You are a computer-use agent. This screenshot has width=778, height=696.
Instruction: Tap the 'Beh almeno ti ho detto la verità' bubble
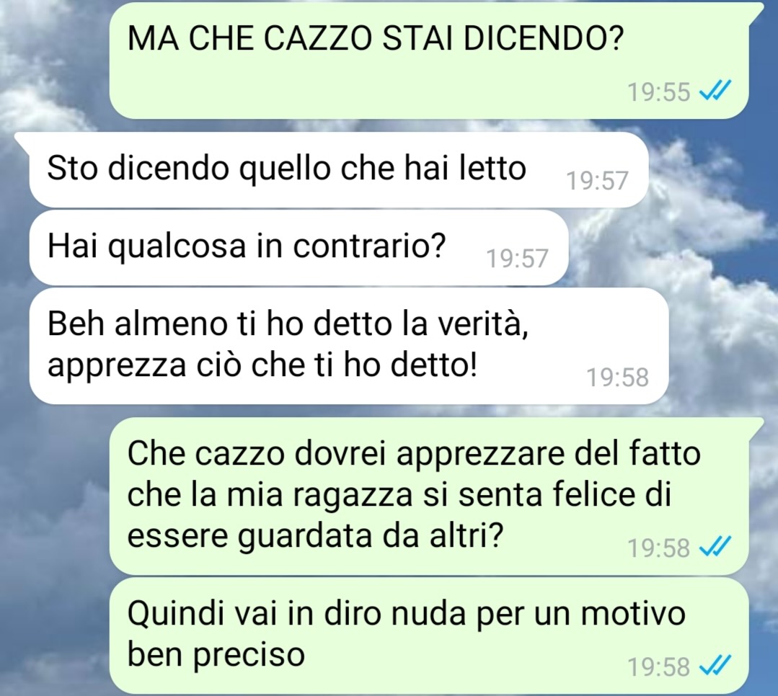349,346
